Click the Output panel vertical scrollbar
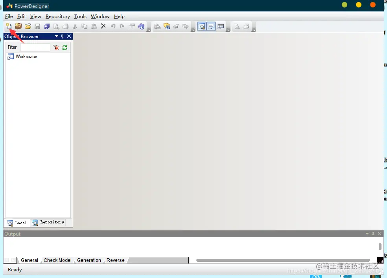This screenshot has height=278, width=387. tap(380, 247)
